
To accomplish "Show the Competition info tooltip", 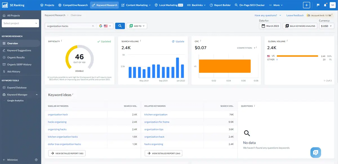I will [257, 47].
